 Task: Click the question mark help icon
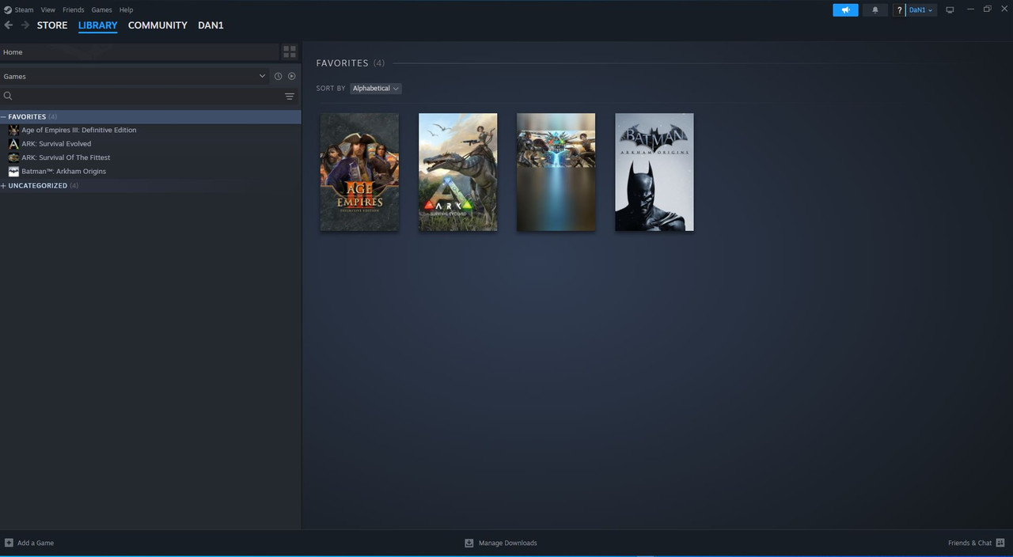pos(899,10)
